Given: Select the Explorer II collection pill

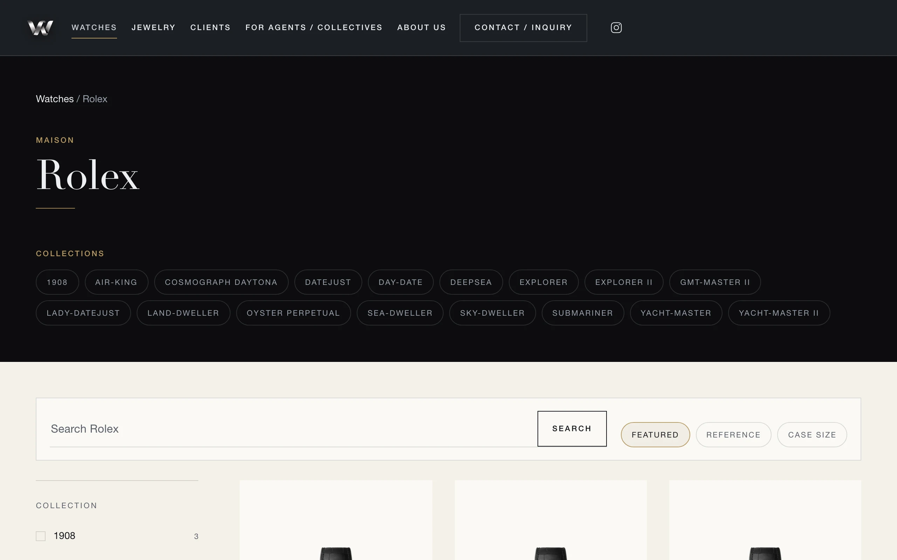Looking at the screenshot, I should pos(624,282).
